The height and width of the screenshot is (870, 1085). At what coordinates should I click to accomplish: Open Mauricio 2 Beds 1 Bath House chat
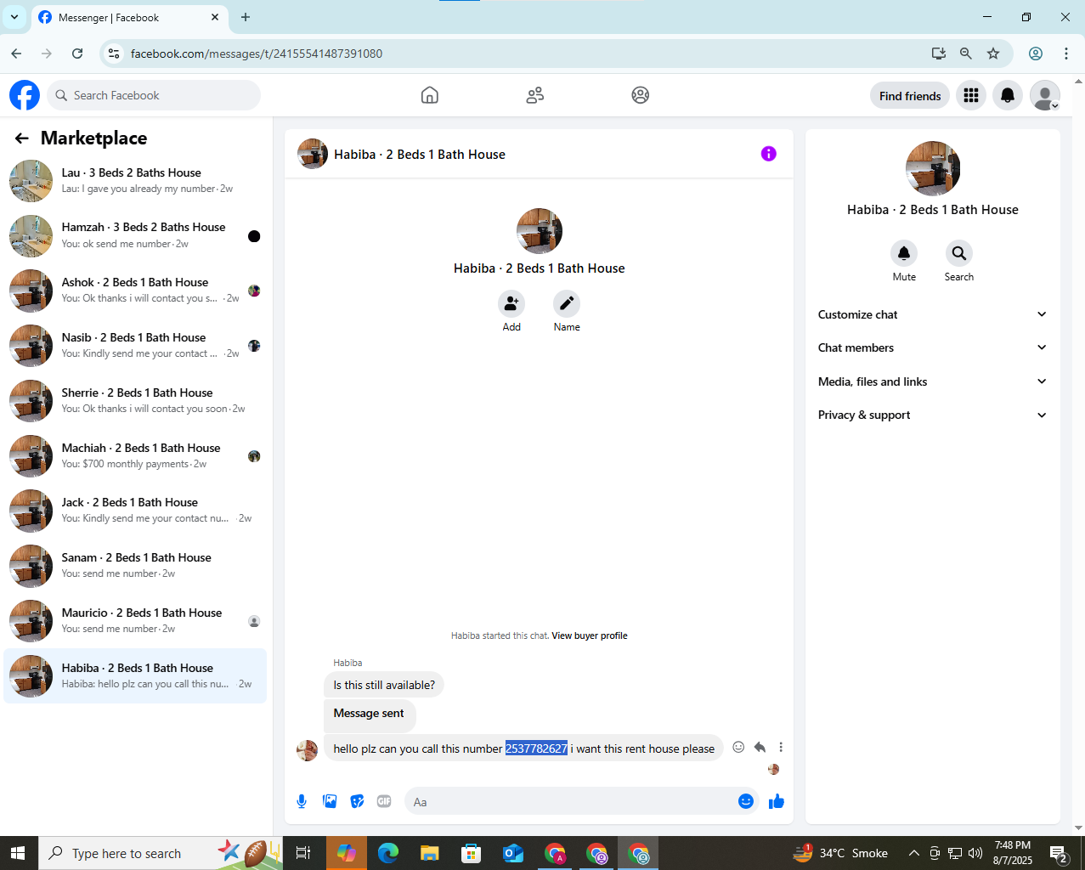point(135,621)
